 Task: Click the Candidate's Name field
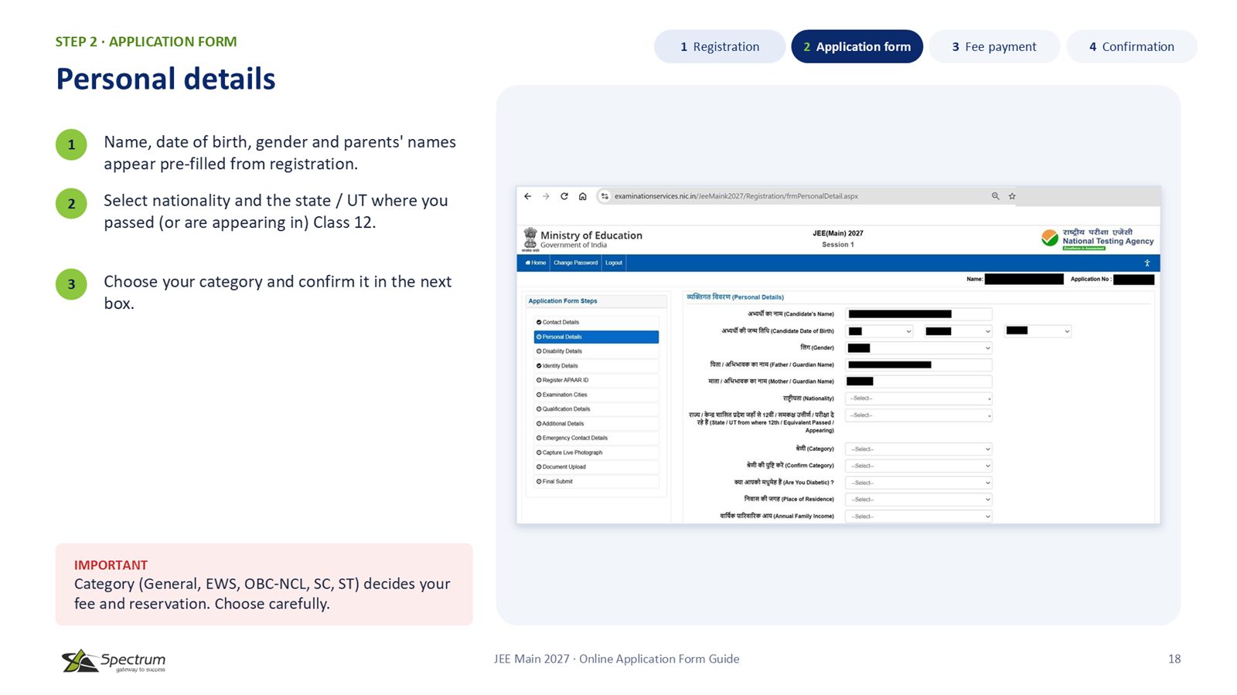click(918, 314)
